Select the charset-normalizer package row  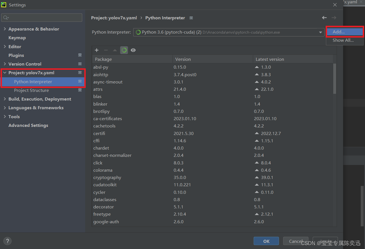[x=213, y=155]
